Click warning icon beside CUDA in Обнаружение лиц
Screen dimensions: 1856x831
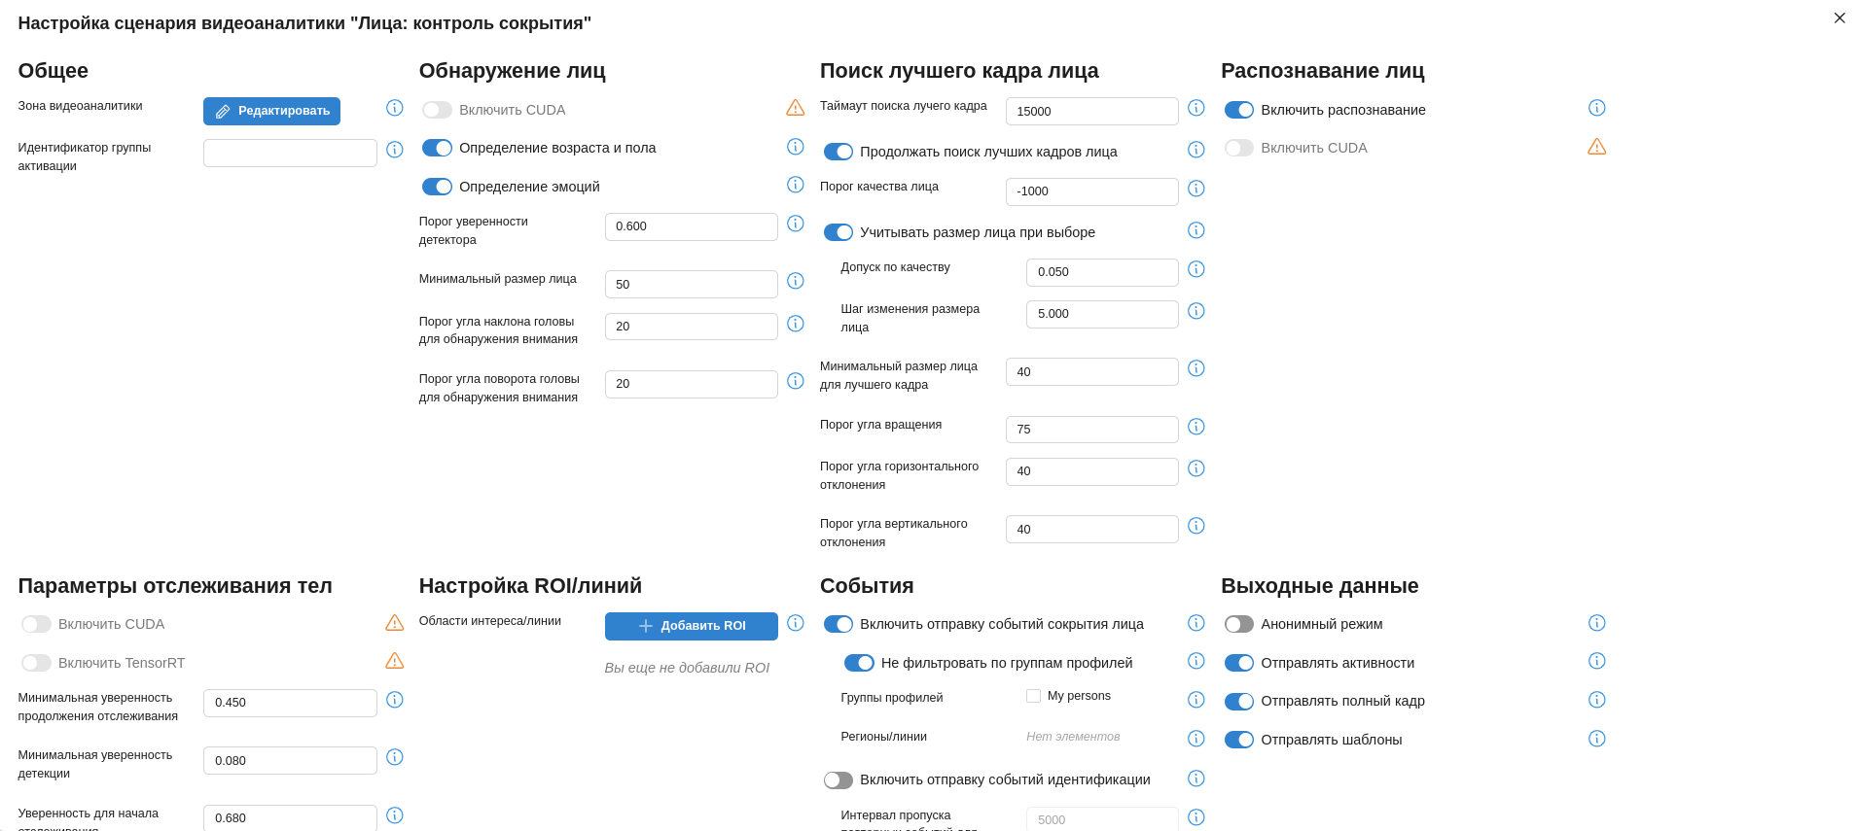click(795, 108)
